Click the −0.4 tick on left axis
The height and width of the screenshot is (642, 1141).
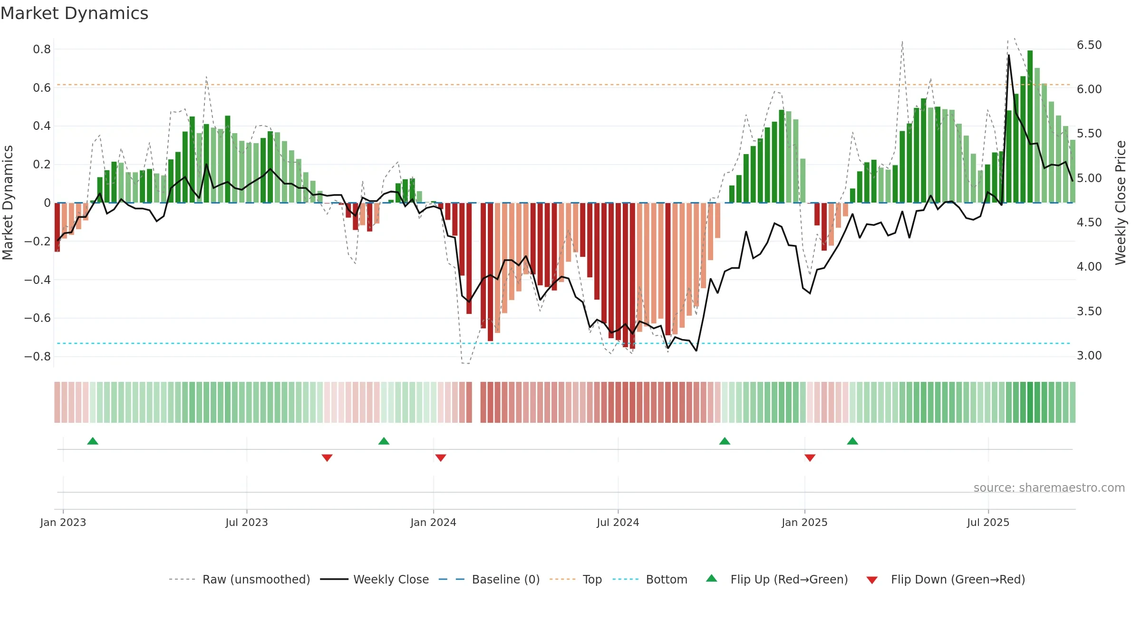tap(38, 280)
